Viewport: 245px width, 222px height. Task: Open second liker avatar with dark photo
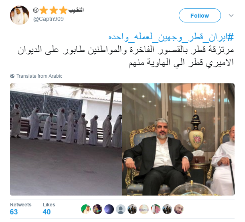97,209
